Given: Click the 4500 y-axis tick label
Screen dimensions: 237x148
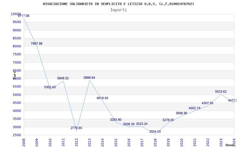Looking at the screenshot, I should (17, 103).
